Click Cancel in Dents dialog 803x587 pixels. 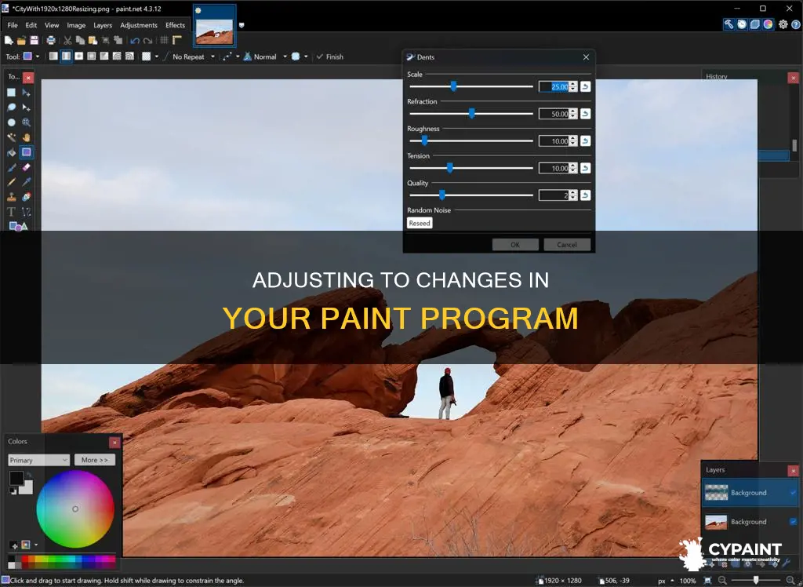click(567, 245)
